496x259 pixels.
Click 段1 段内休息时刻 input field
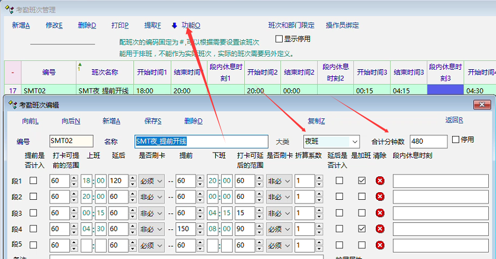[441, 181]
